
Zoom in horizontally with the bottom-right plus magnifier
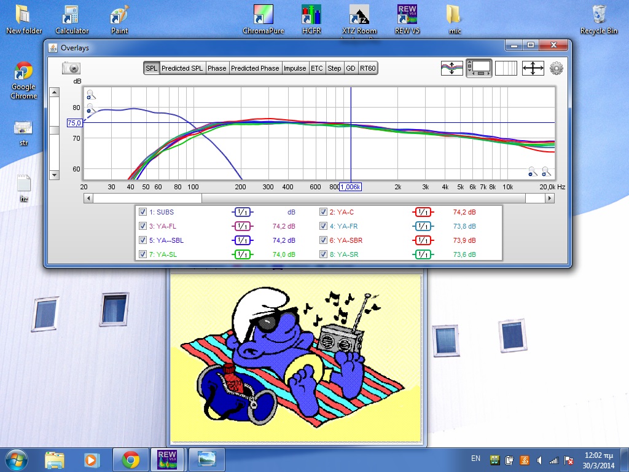coord(546,172)
